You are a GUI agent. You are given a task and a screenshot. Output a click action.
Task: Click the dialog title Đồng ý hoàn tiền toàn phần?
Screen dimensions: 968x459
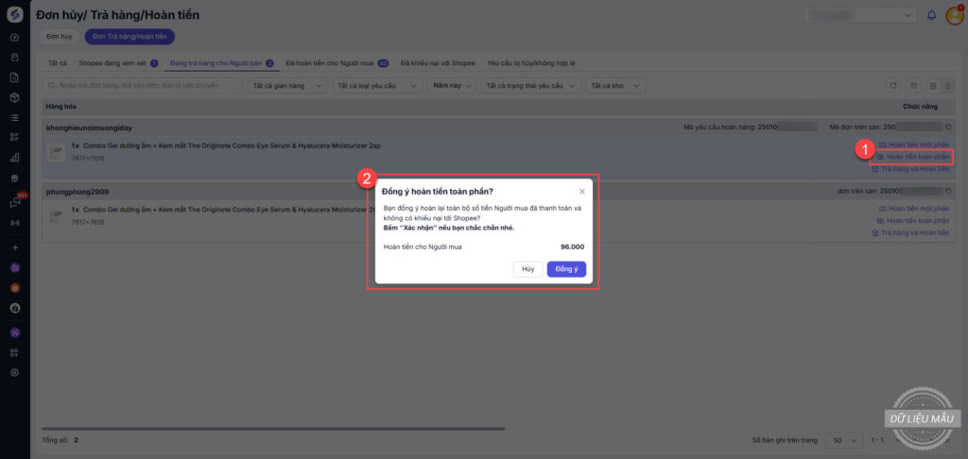coord(437,191)
